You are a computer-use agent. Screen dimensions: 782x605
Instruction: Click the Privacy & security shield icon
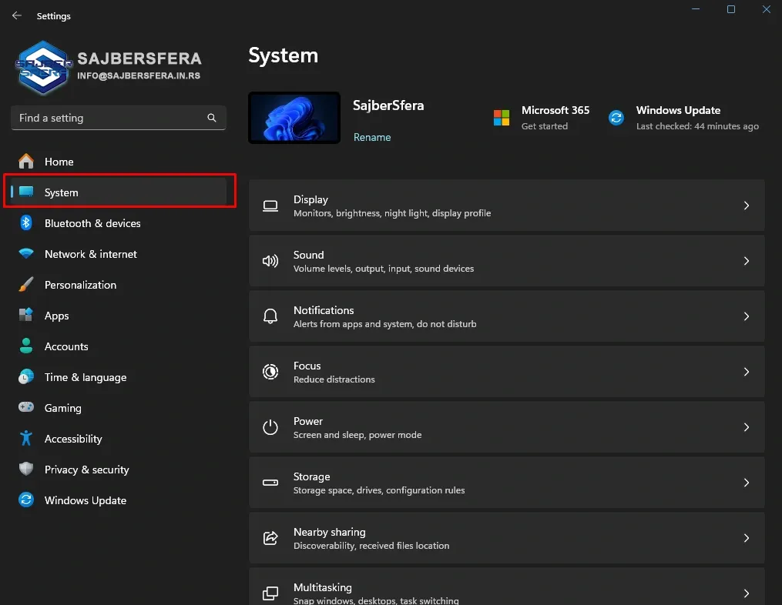26,470
